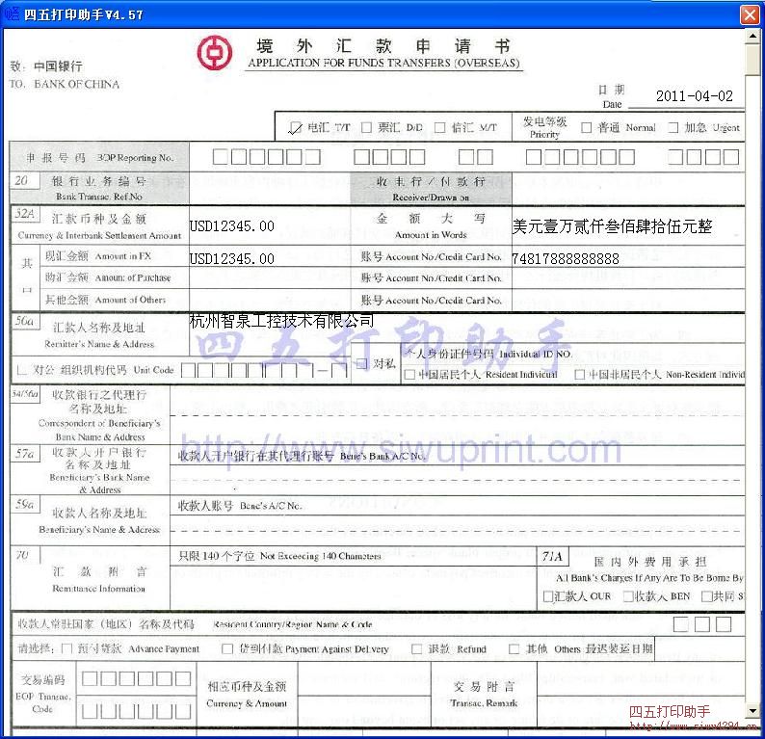Click the 申报号码 BOP Reporting No. label
The image size is (765, 739).
tap(99, 158)
